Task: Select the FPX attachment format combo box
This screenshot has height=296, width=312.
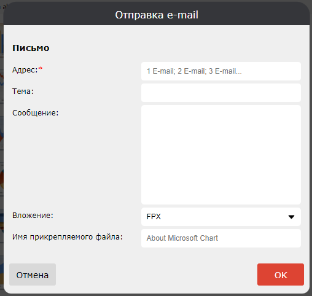Action: (221, 217)
